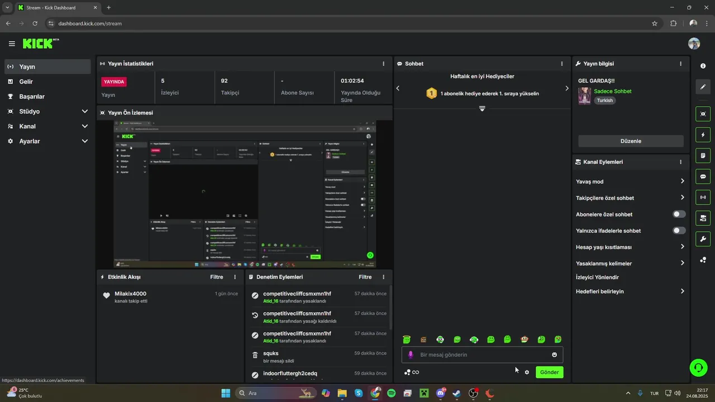Screen dimensions: 715x402
Task: Open options menu of Yayın bilgisi panel
Action: point(680,64)
